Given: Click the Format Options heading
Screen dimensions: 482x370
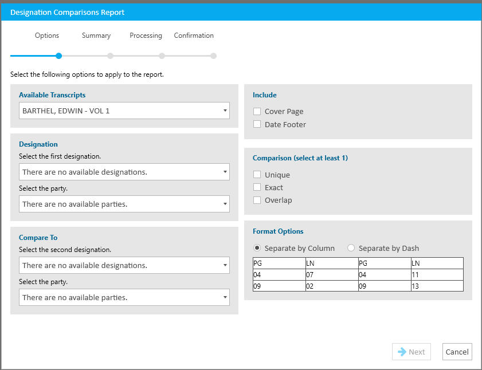Looking at the screenshot, I should click(x=278, y=231).
